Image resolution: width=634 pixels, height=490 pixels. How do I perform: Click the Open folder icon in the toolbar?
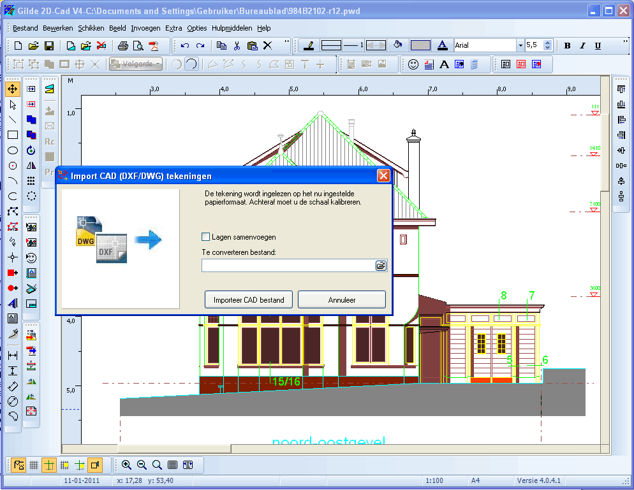34,46
